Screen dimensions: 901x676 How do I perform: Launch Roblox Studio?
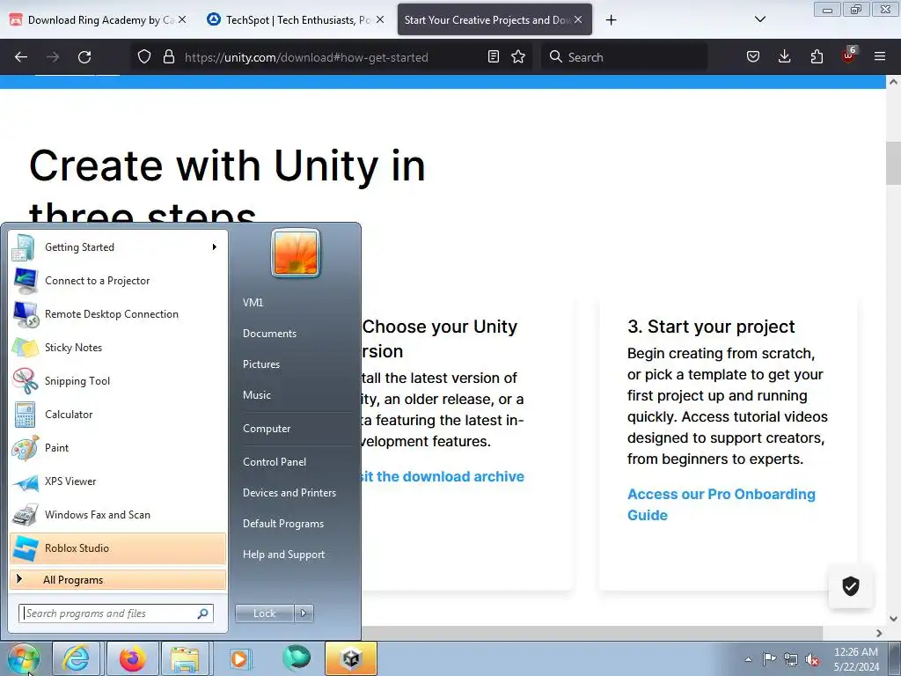pos(118,548)
